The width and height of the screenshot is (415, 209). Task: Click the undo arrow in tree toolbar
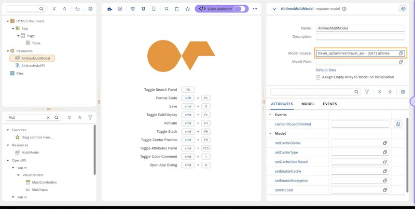point(77,9)
